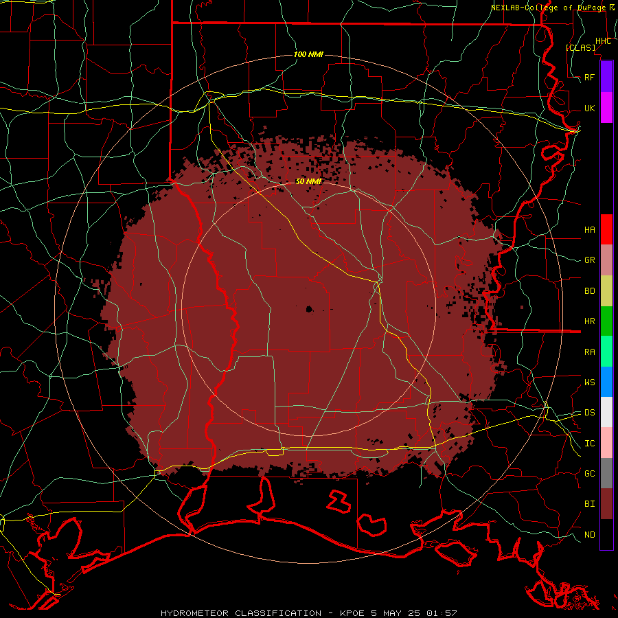Select the yellow BD legend swatch
Viewport: 618px width, 618px height.
(x=606, y=291)
